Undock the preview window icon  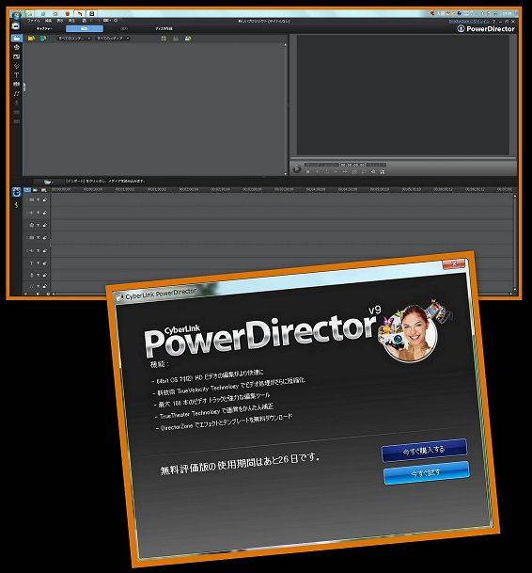click(383, 171)
